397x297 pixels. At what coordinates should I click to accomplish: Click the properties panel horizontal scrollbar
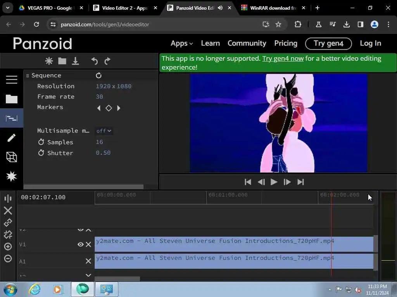[83, 187]
